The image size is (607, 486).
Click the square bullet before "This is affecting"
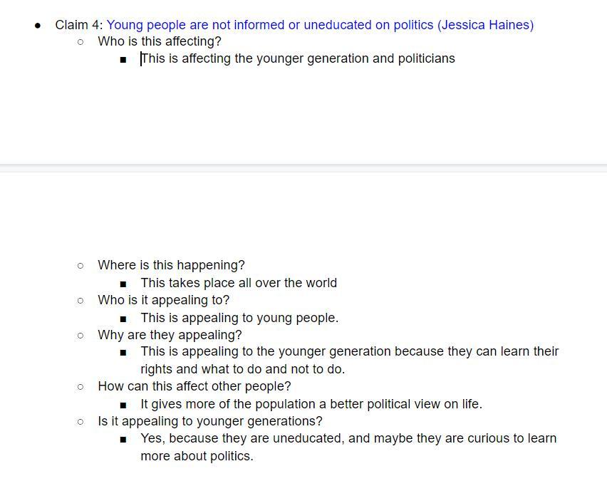click(123, 60)
